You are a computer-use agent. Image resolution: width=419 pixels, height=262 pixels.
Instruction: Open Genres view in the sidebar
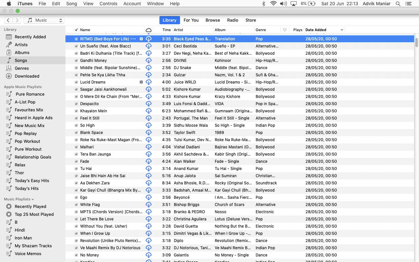22,68
